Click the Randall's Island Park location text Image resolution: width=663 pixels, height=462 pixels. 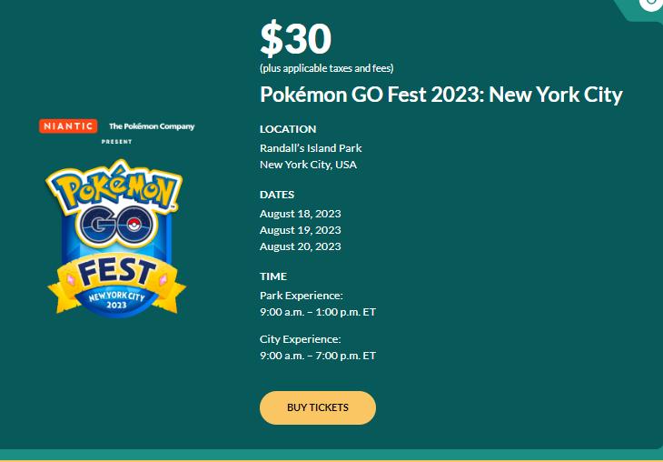[x=311, y=148]
